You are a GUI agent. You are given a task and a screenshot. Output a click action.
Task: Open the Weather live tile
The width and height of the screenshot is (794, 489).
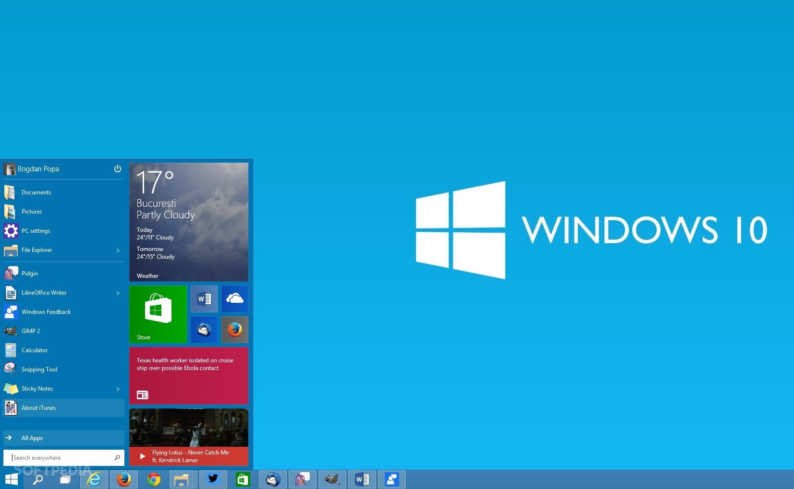[x=189, y=222]
